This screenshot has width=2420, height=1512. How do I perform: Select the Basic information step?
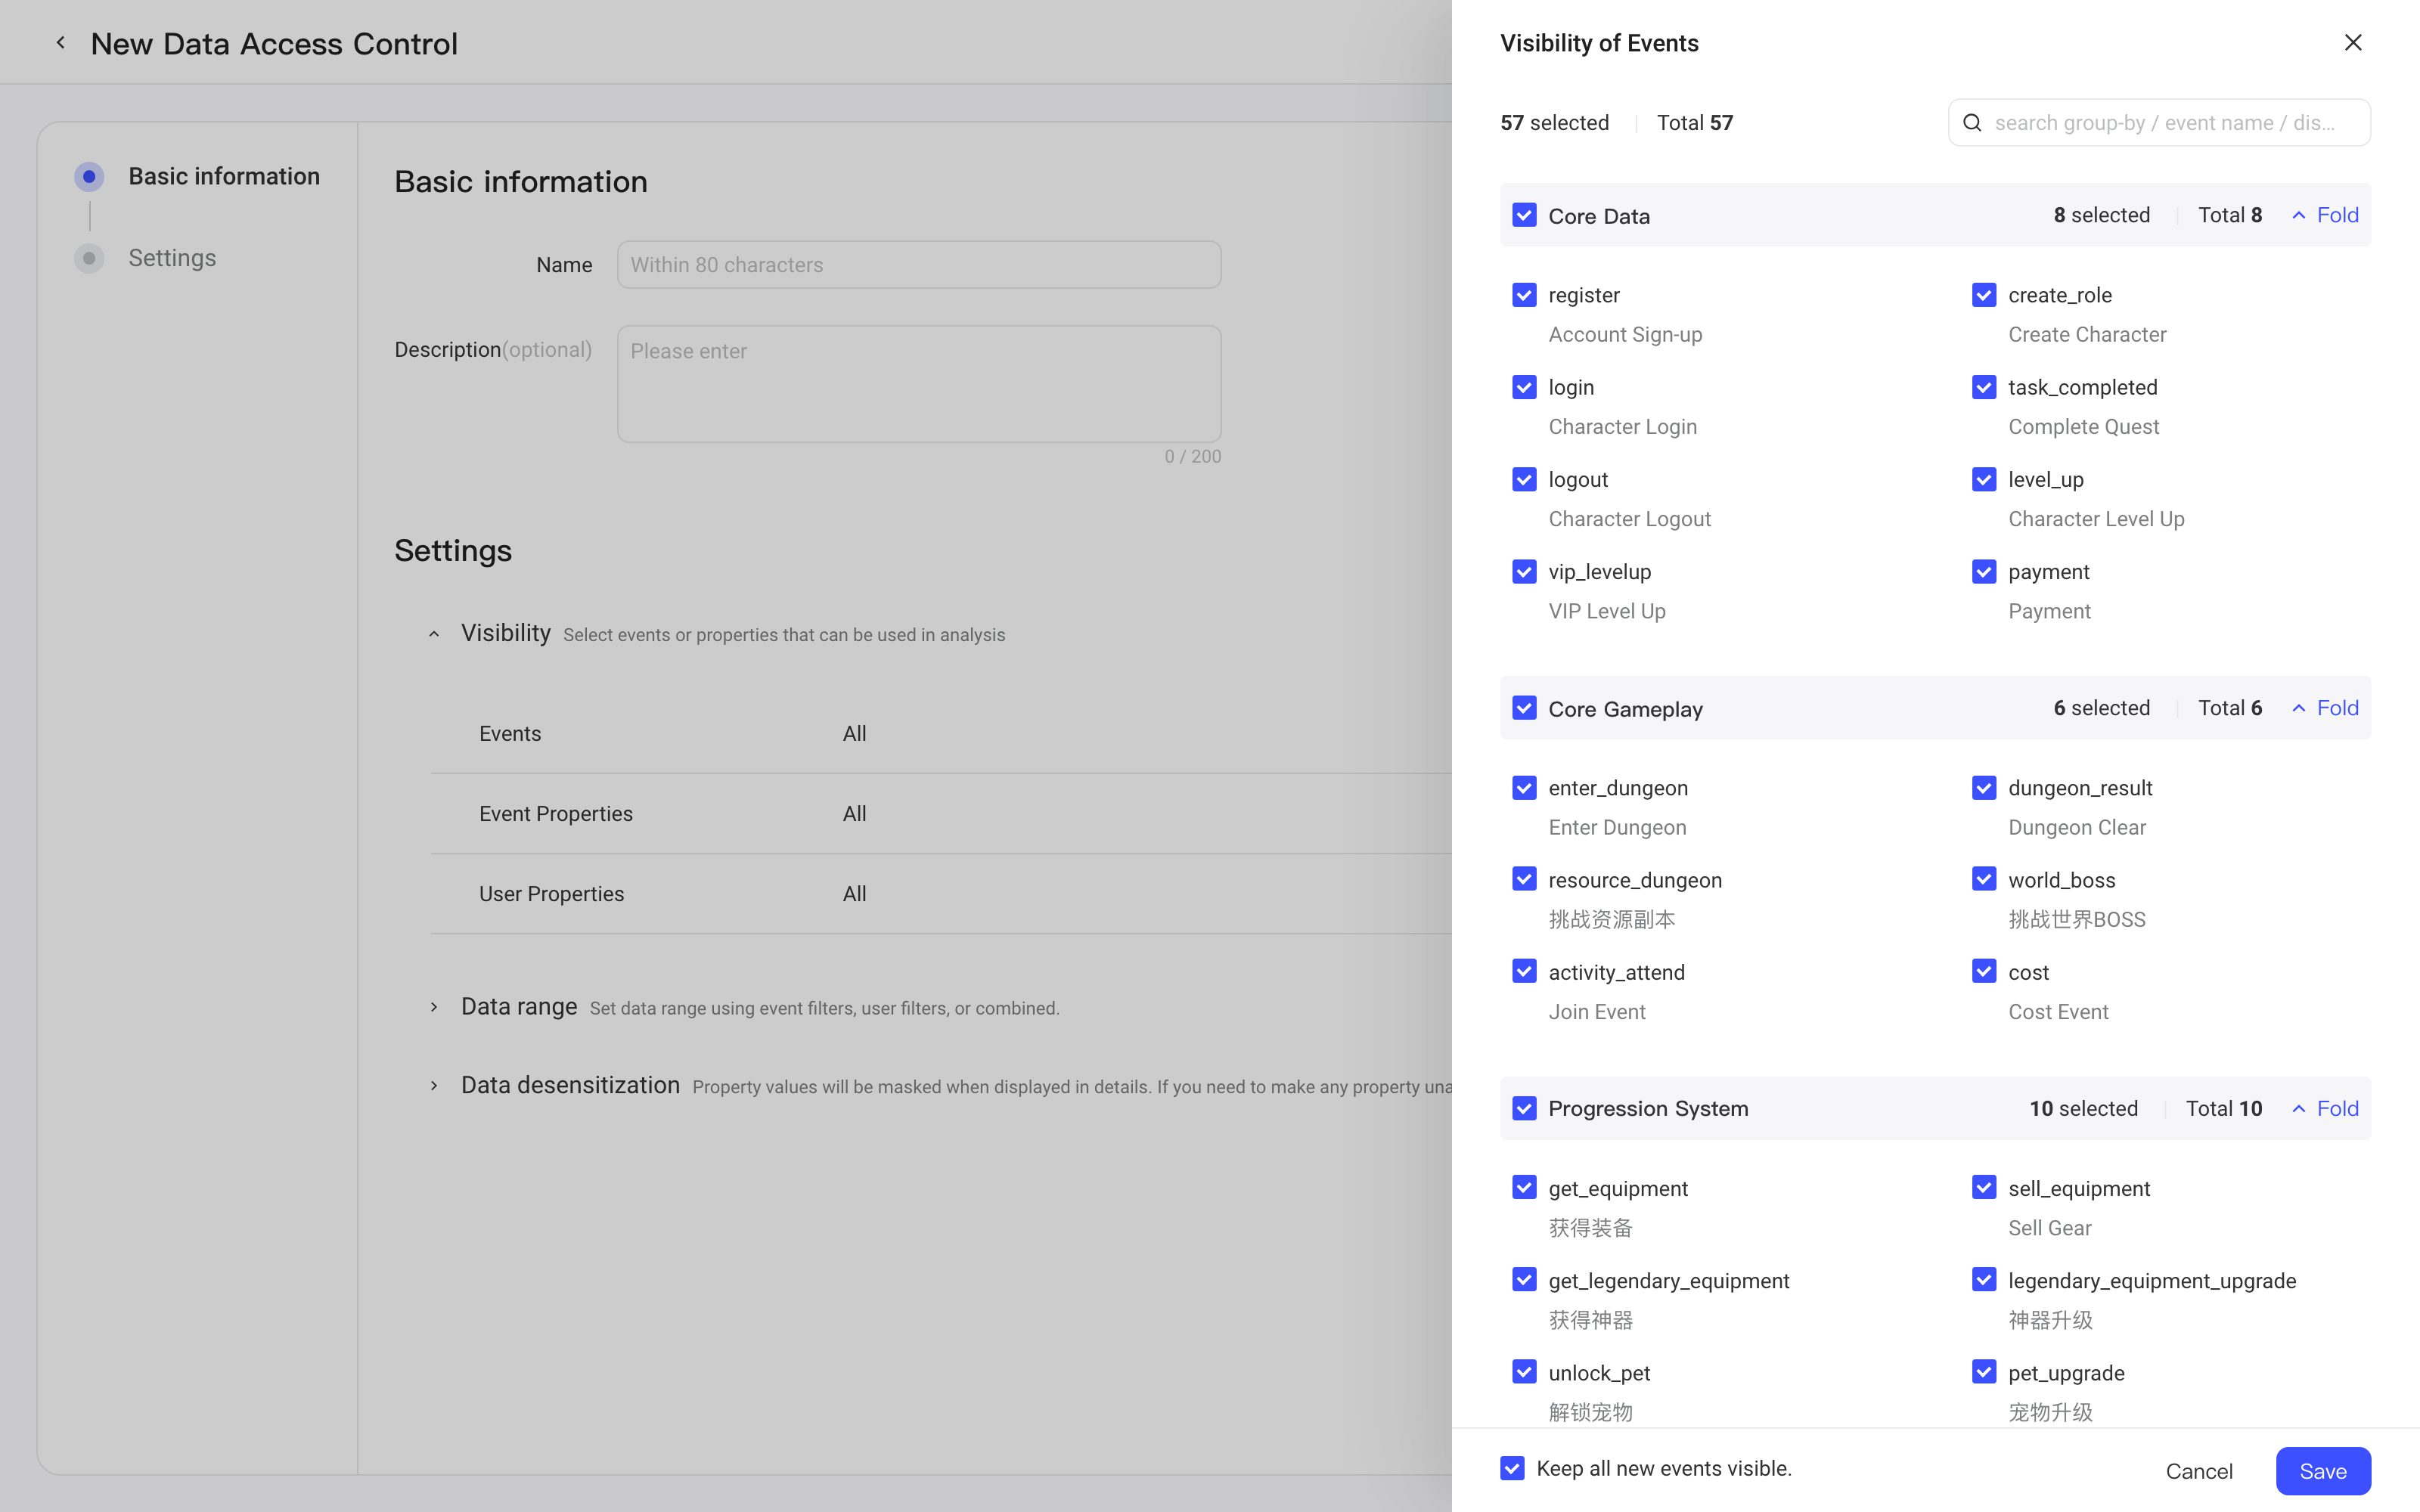[198, 176]
